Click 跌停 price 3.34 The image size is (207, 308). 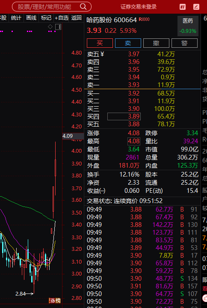coord(192,133)
